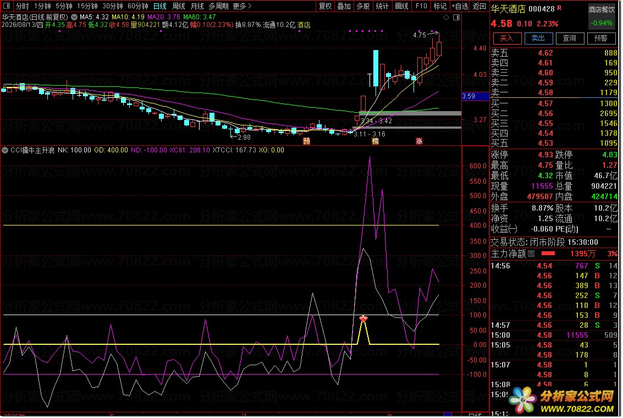Viewport: 623px width, 418px height.
Task: Click the 榜 ranking marker on chart
Action: point(375,141)
